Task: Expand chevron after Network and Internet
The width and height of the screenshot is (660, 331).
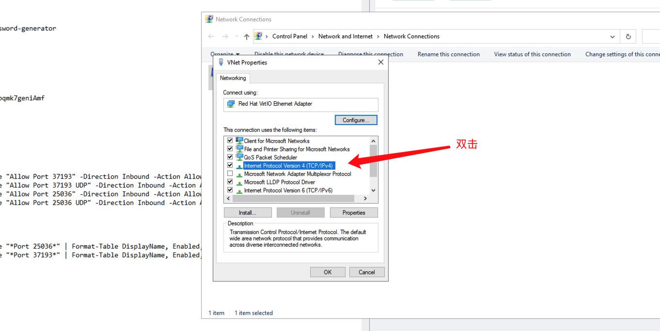Action: click(x=378, y=36)
